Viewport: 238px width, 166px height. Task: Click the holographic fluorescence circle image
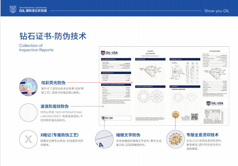tap(28, 87)
